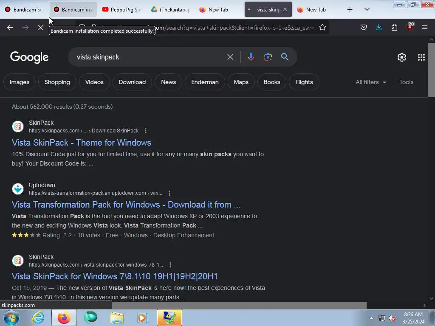Open the Firefox hamburger application menu
This screenshot has width=435, height=326.
click(425, 27)
